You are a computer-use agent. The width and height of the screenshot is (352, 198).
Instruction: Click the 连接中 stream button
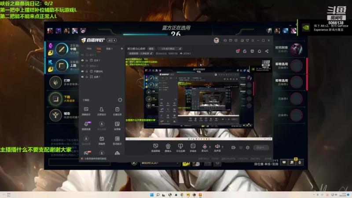(x=261, y=147)
